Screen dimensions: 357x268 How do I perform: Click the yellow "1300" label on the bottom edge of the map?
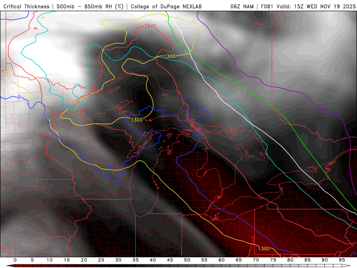point(264,248)
